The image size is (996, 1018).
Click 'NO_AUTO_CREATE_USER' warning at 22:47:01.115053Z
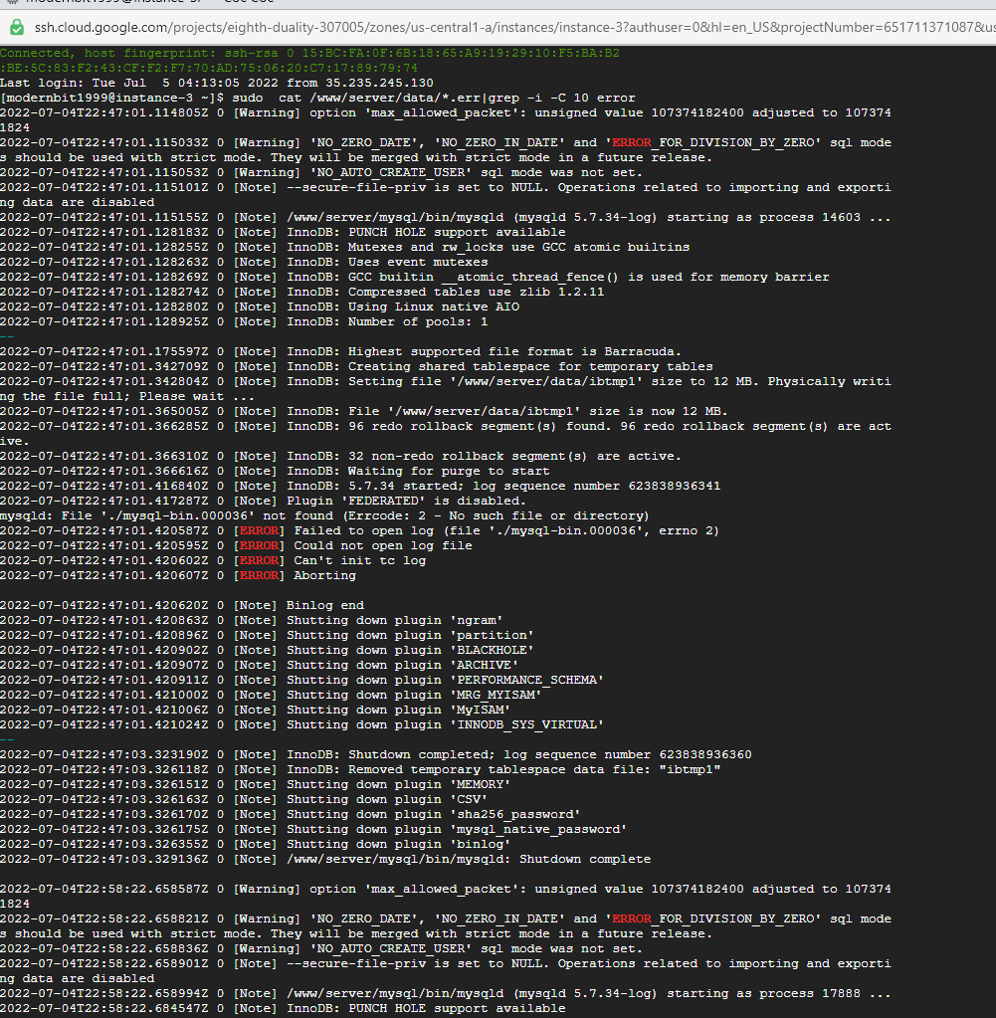click(x=321, y=173)
